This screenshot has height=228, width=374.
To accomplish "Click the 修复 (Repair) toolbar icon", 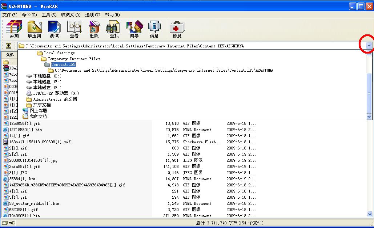I will pos(177,29).
